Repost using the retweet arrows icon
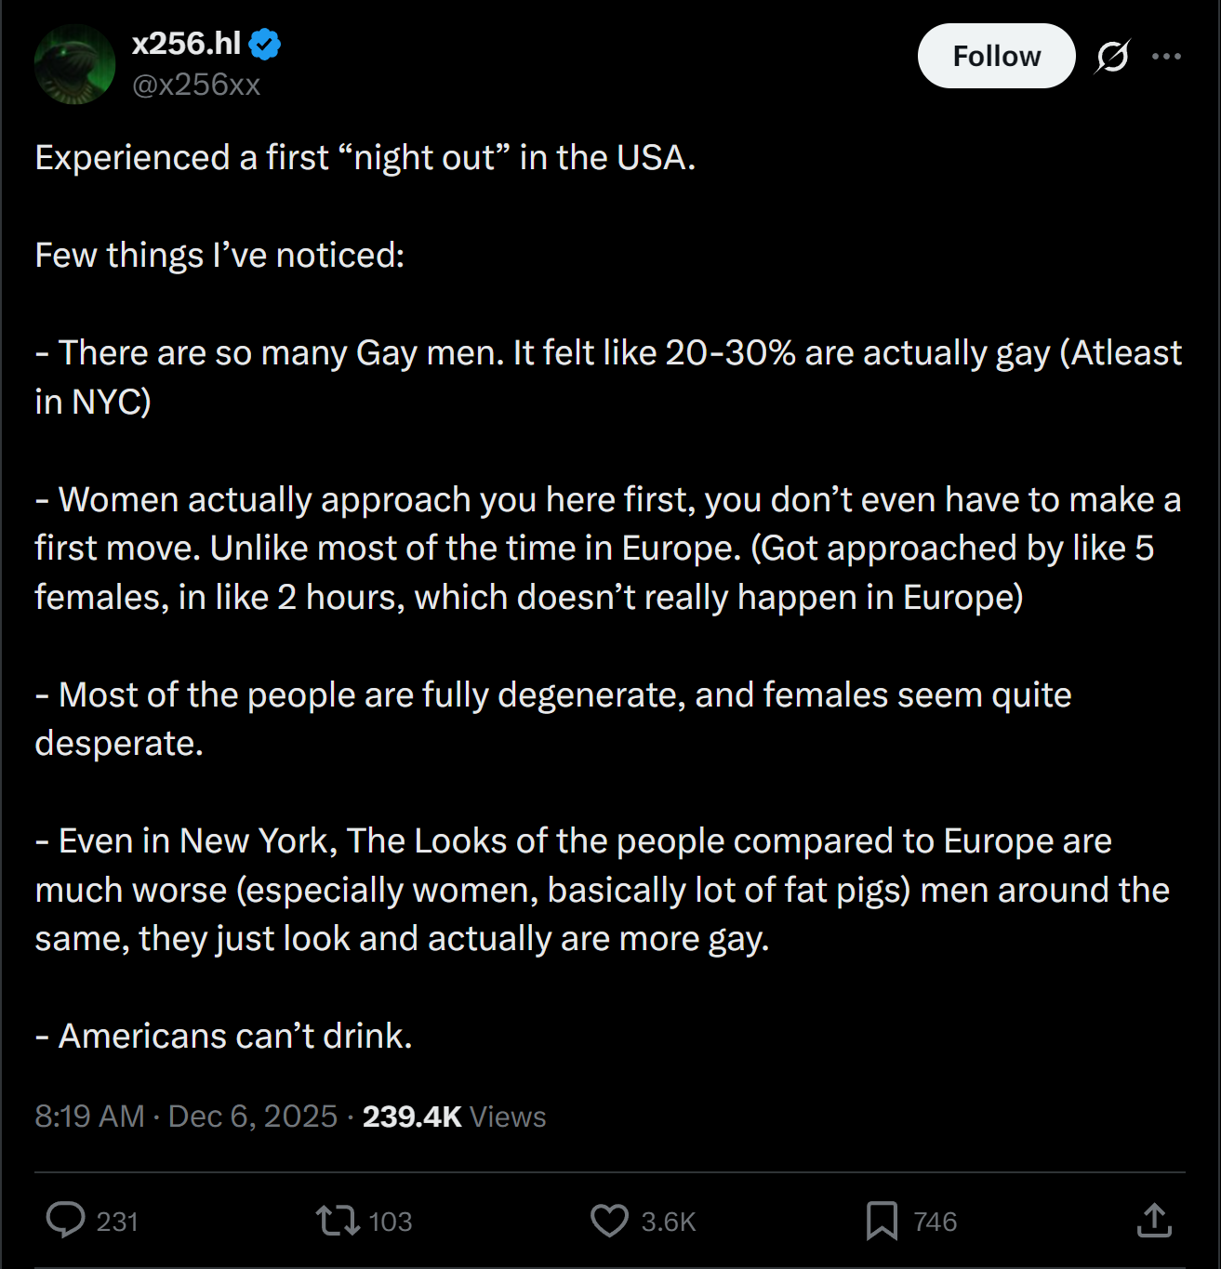Image resolution: width=1221 pixels, height=1269 pixels. (x=337, y=1220)
